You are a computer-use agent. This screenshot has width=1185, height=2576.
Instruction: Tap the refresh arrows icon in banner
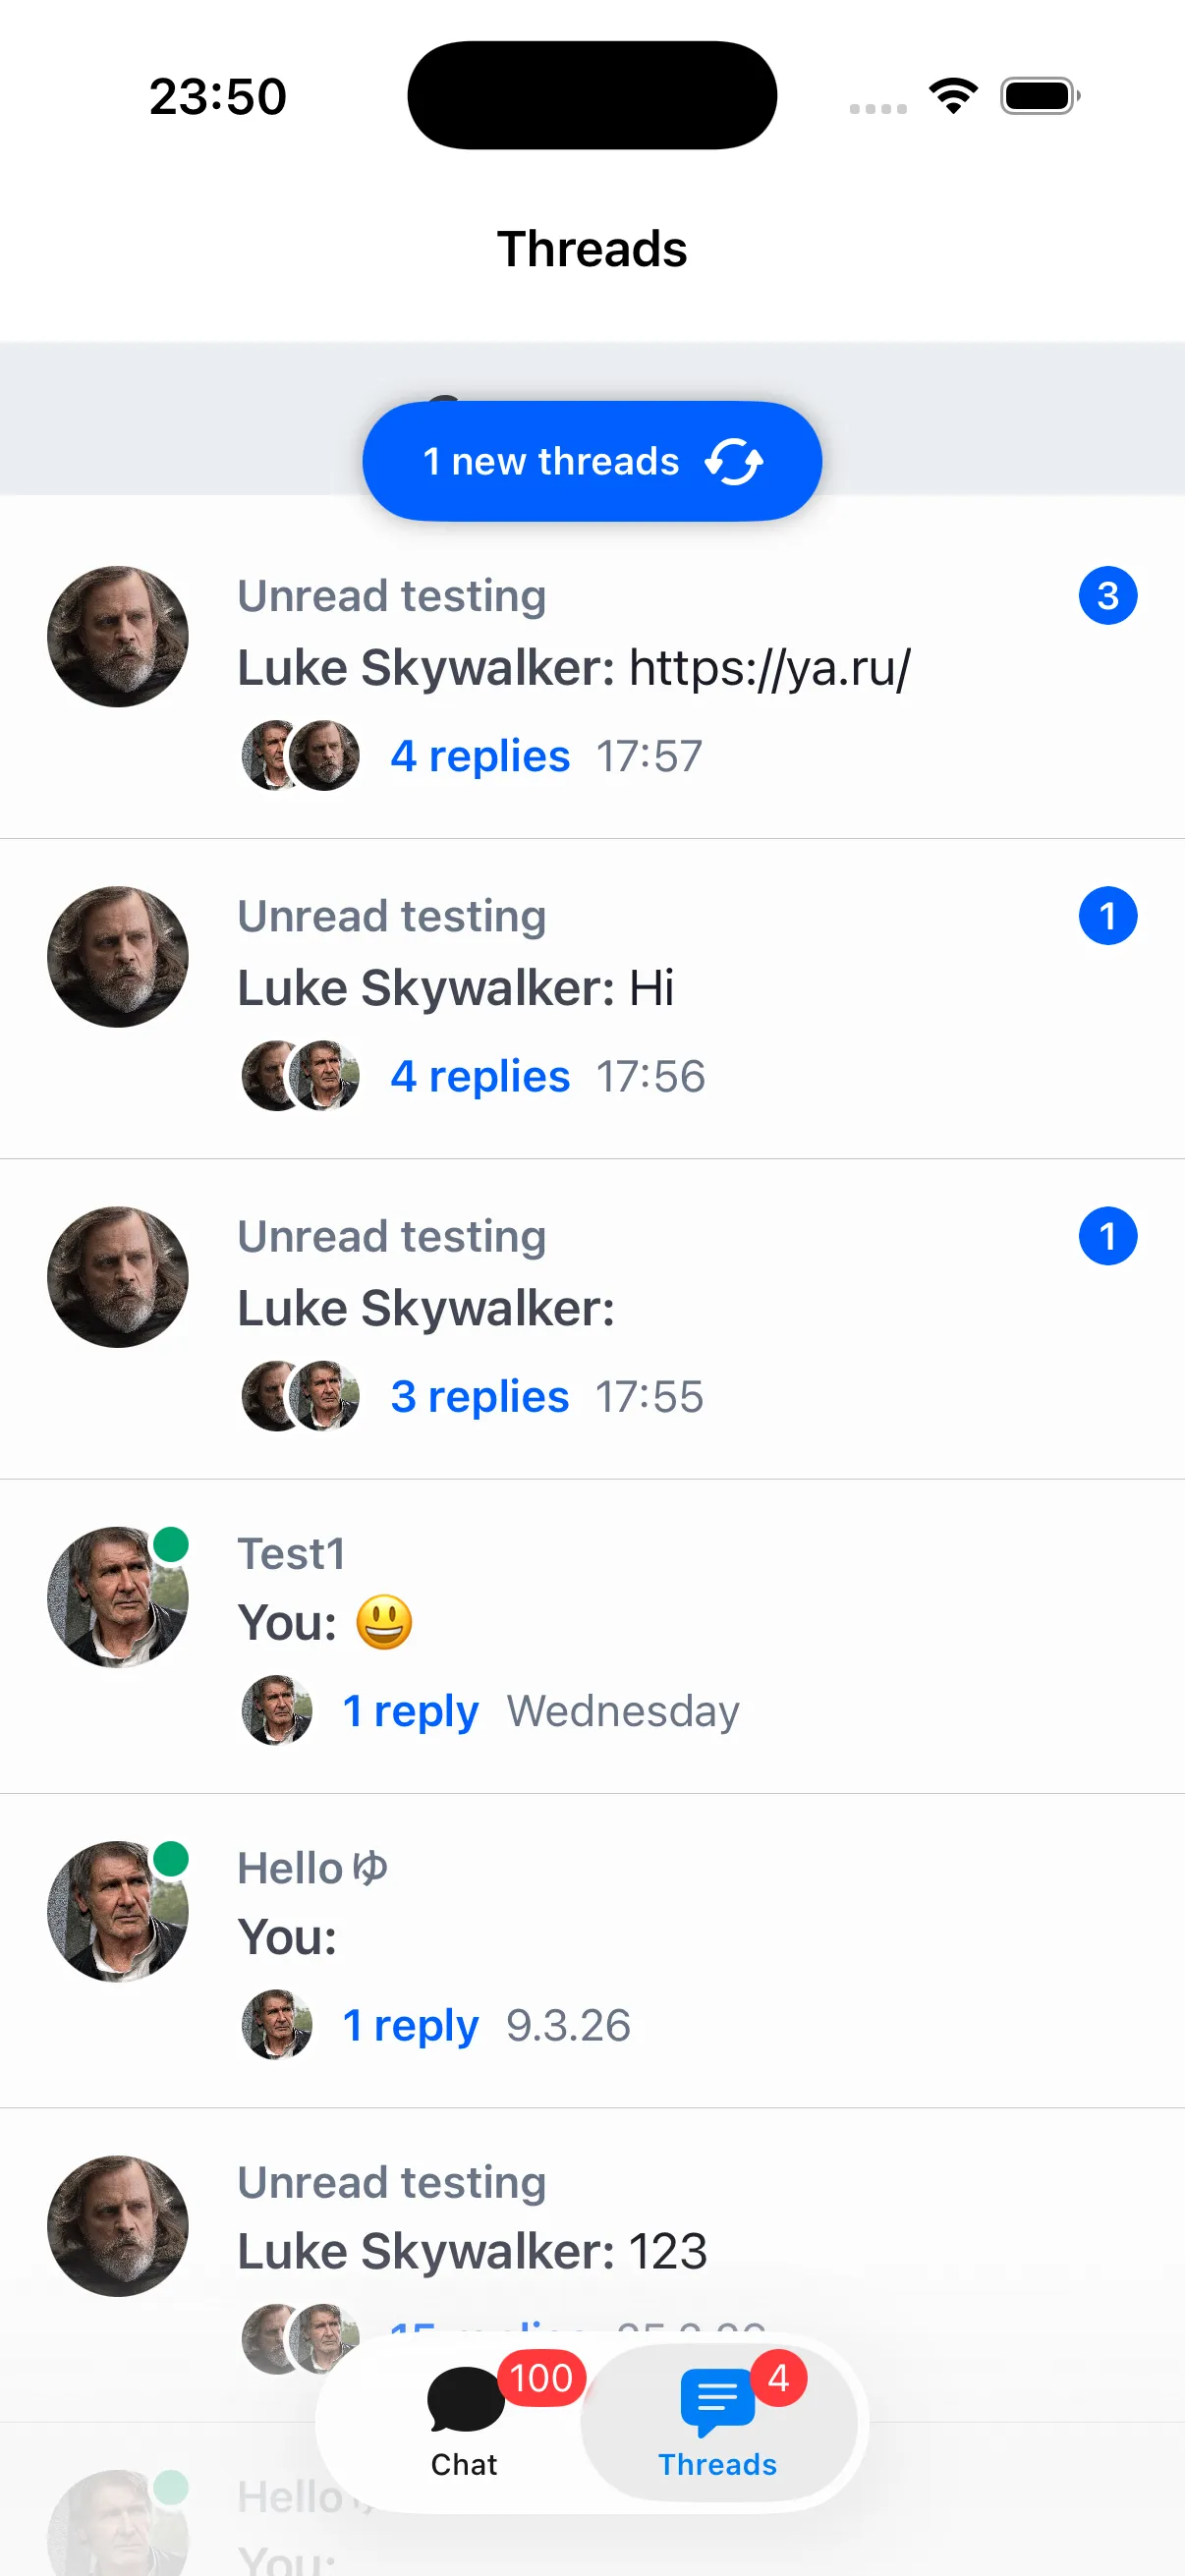click(734, 462)
